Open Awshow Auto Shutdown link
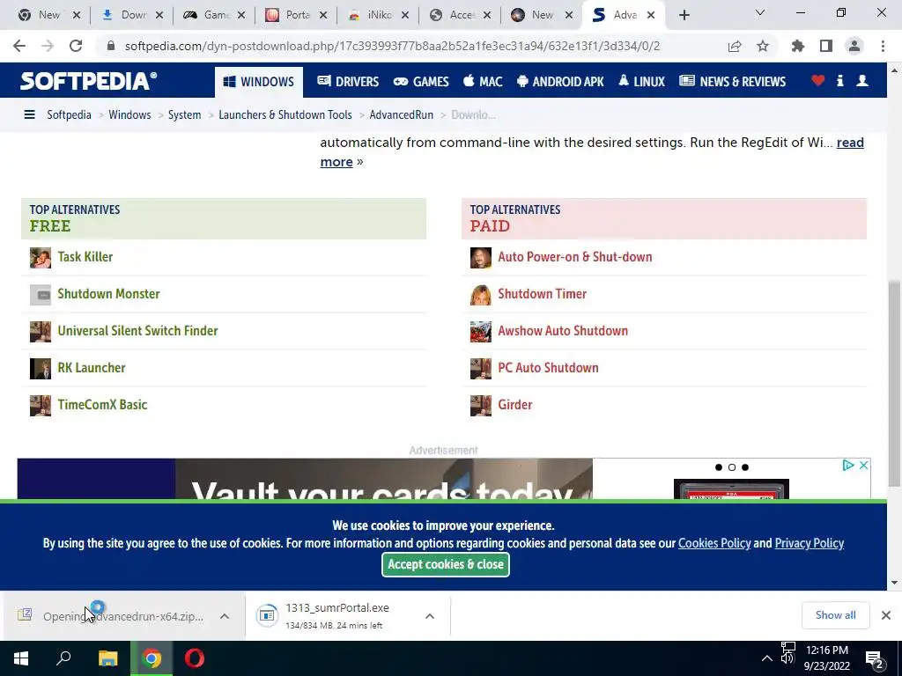The height and width of the screenshot is (676, 902). (x=563, y=331)
